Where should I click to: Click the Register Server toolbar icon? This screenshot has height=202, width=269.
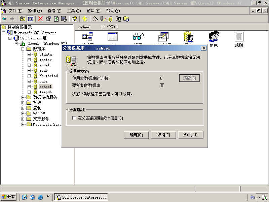[103, 19]
